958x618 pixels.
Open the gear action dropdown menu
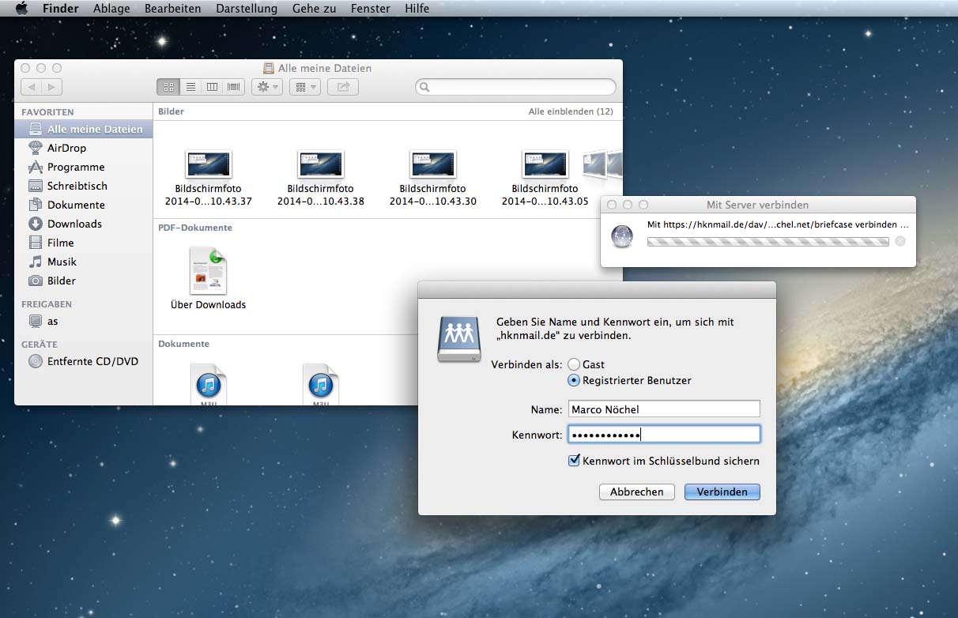tap(266, 87)
